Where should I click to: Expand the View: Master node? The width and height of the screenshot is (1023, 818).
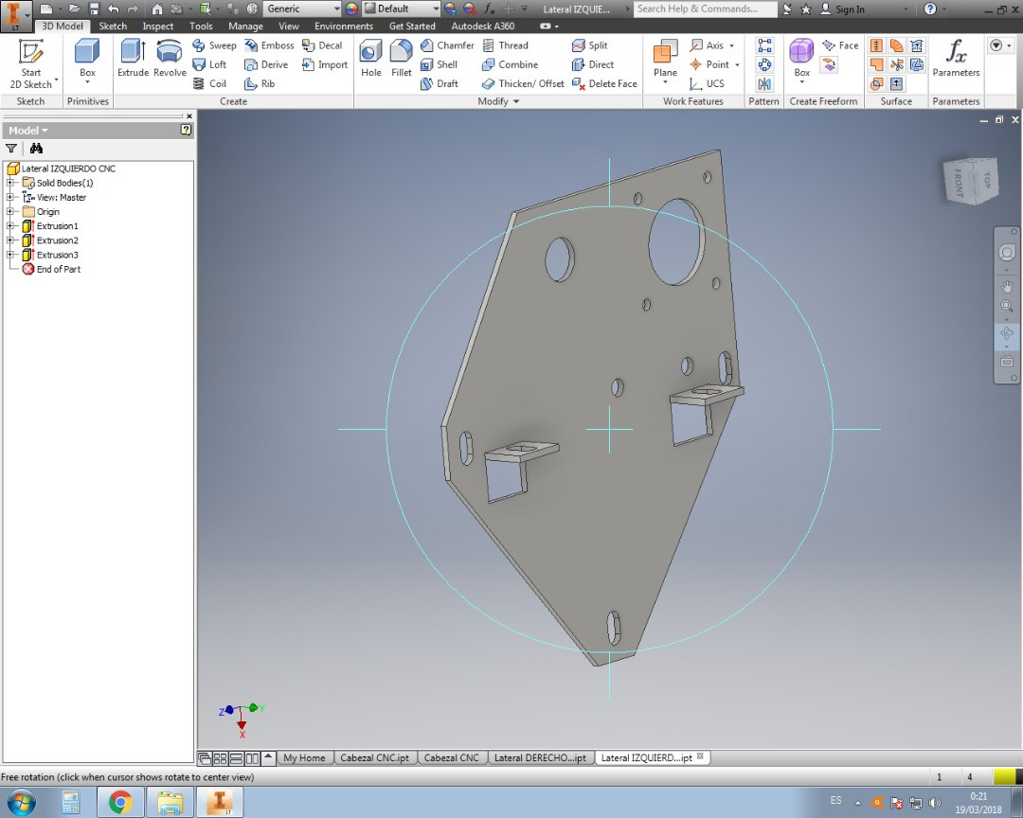pos(9,197)
